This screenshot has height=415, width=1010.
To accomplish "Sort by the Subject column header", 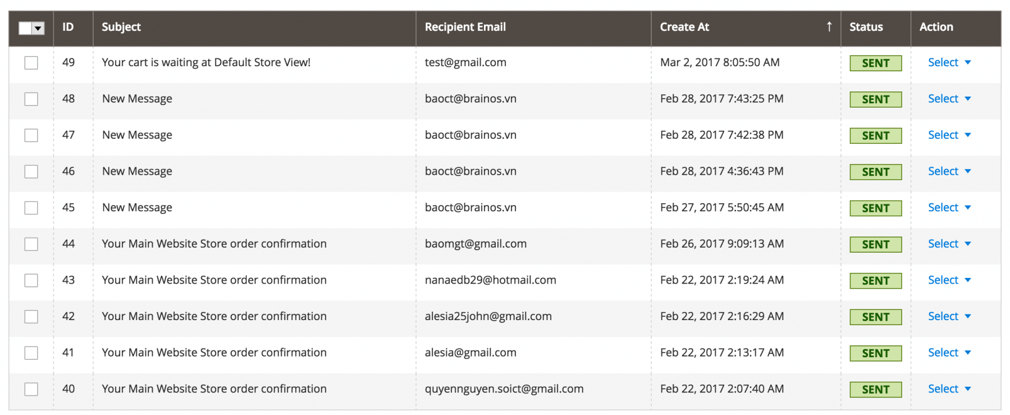I will 121,27.
